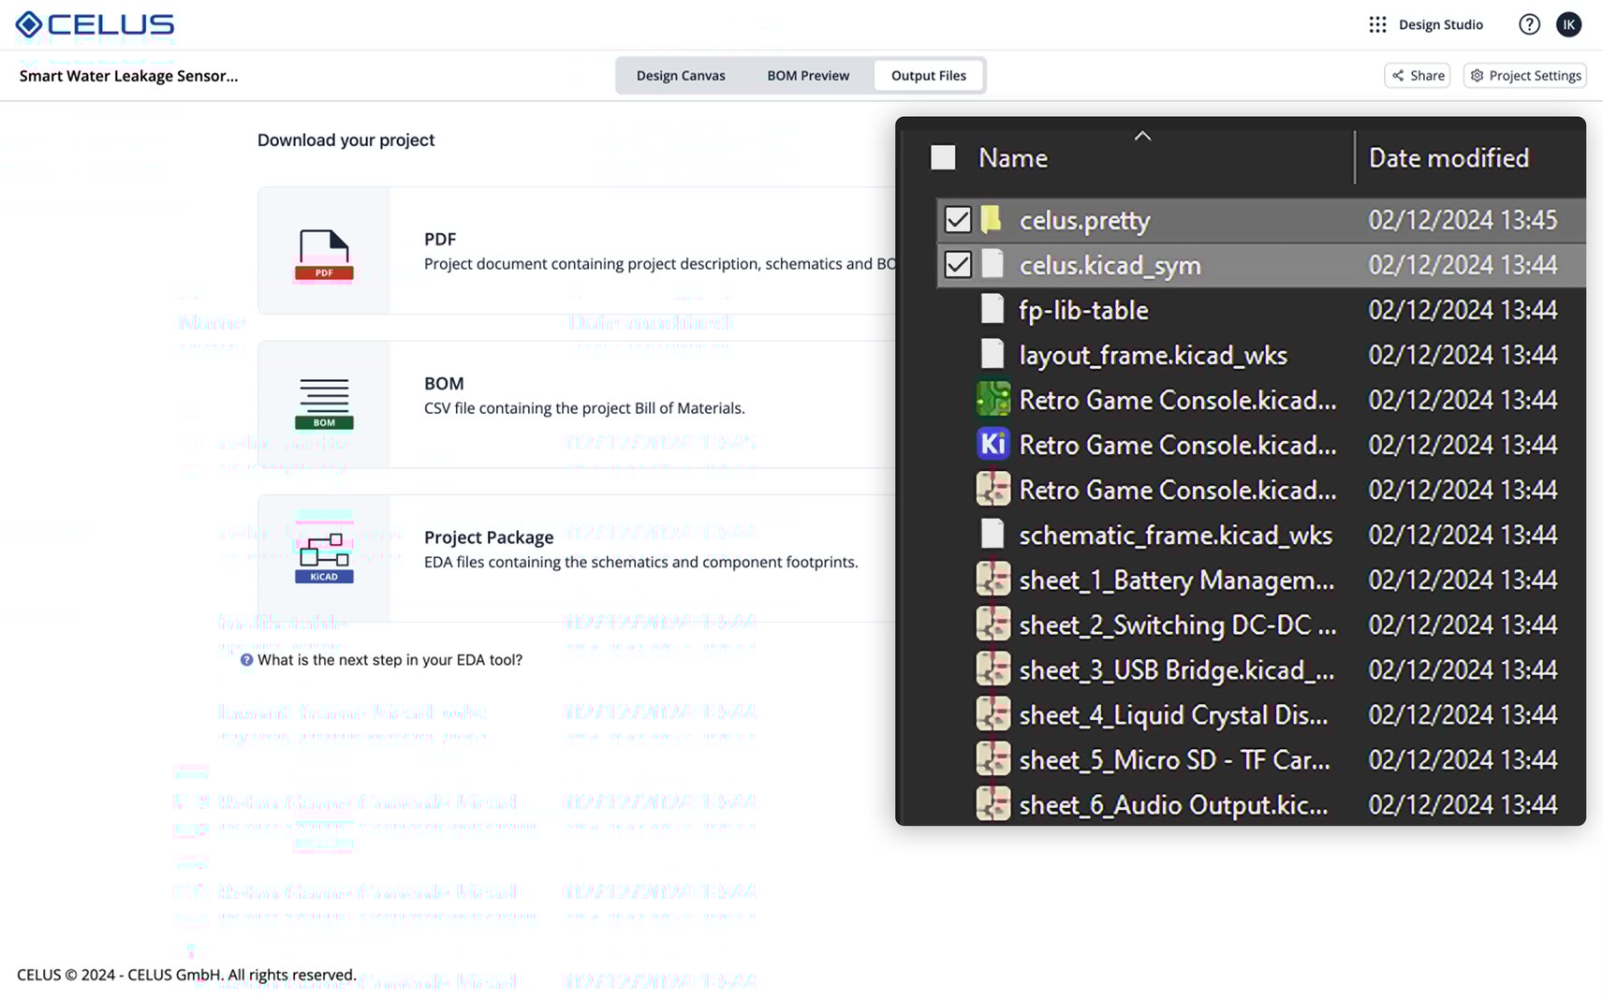
Task: Click the help question mark icon
Action: (1528, 23)
